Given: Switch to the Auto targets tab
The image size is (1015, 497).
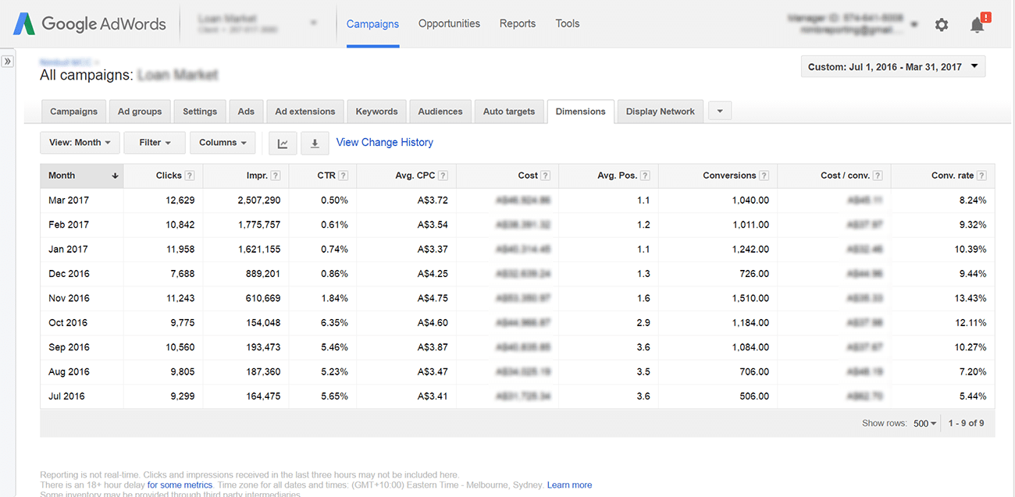Looking at the screenshot, I should (x=509, y=112).
